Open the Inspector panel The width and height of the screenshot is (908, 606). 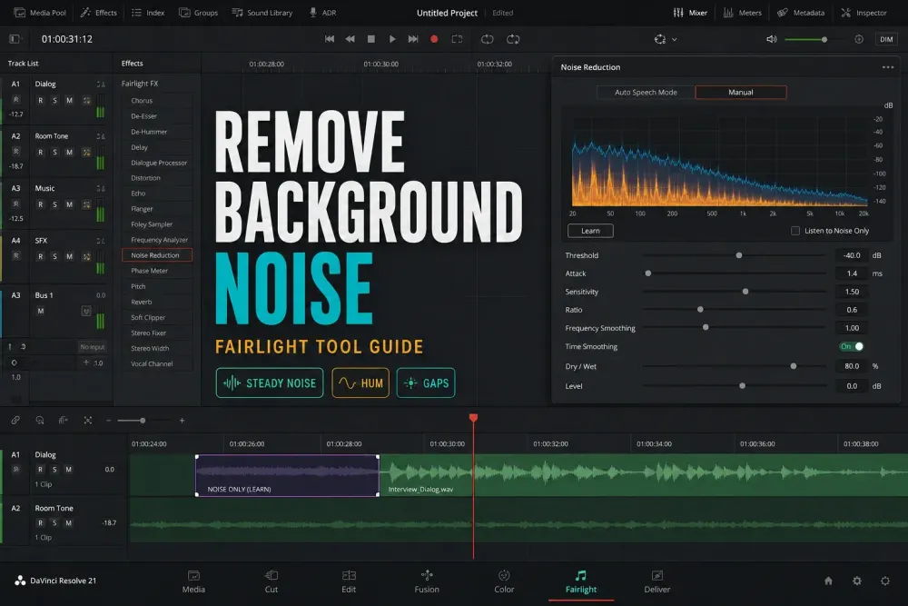pos(864,12)
